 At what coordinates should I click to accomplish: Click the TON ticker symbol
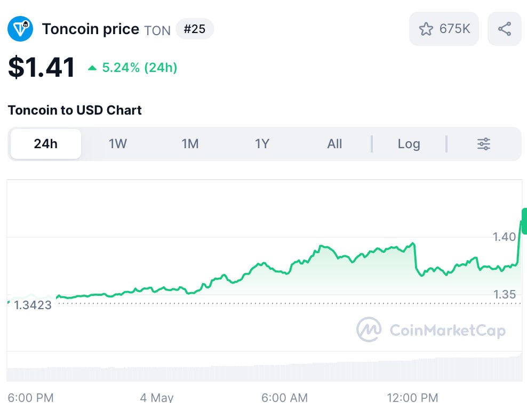point(157,30)
